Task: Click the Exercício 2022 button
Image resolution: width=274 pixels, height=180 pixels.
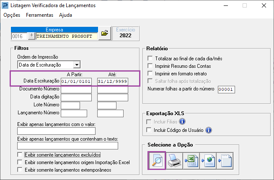Action: click(x=125, y=33)
